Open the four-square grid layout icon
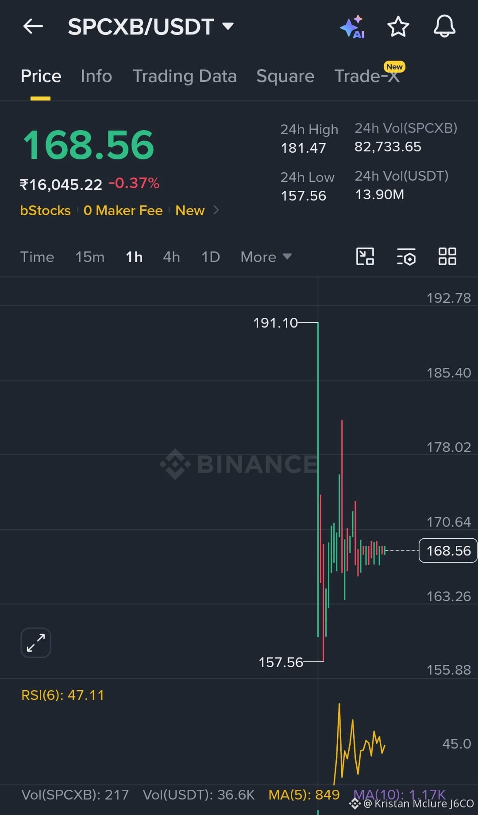This screenshot has width=478, height=815. [447, 256]
